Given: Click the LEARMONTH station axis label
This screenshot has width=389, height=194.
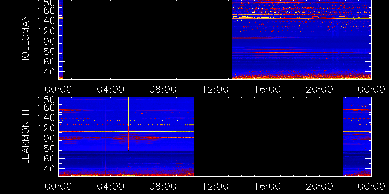Looking at the screenshot, I should tap(26, 136).
